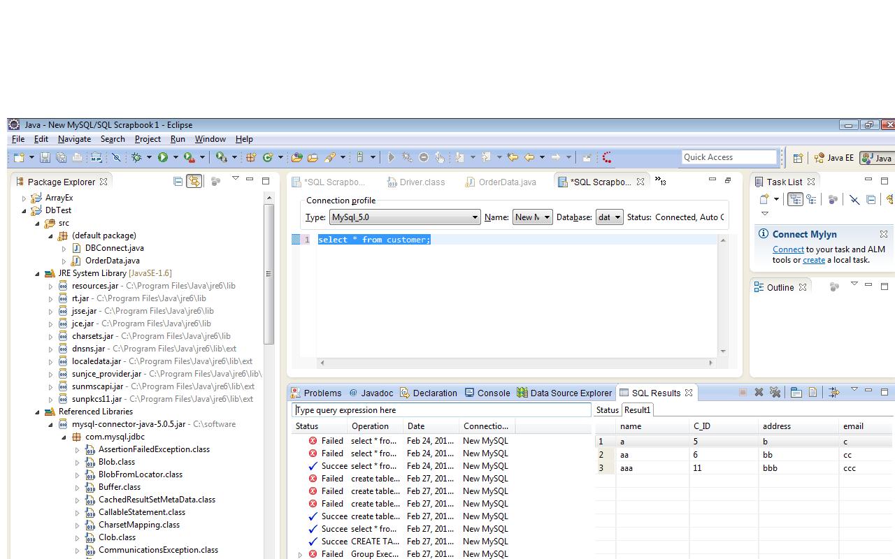Click the Open Type toolbar icon

(296, 158)
